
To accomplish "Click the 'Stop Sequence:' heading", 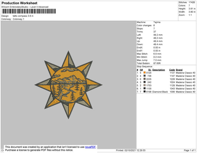I will pos(145,67).
